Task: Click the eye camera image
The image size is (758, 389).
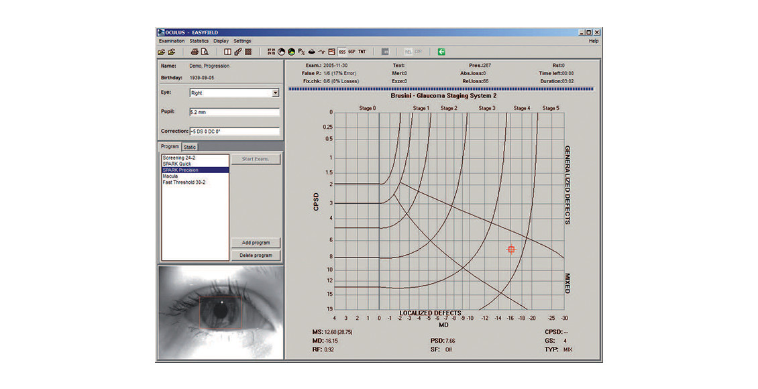Action: pyautogui.click(x=221, y=312)
